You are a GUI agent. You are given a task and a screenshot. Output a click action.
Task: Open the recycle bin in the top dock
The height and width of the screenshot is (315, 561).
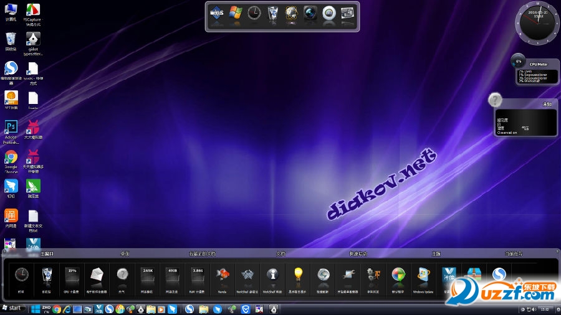click(272, 13)
